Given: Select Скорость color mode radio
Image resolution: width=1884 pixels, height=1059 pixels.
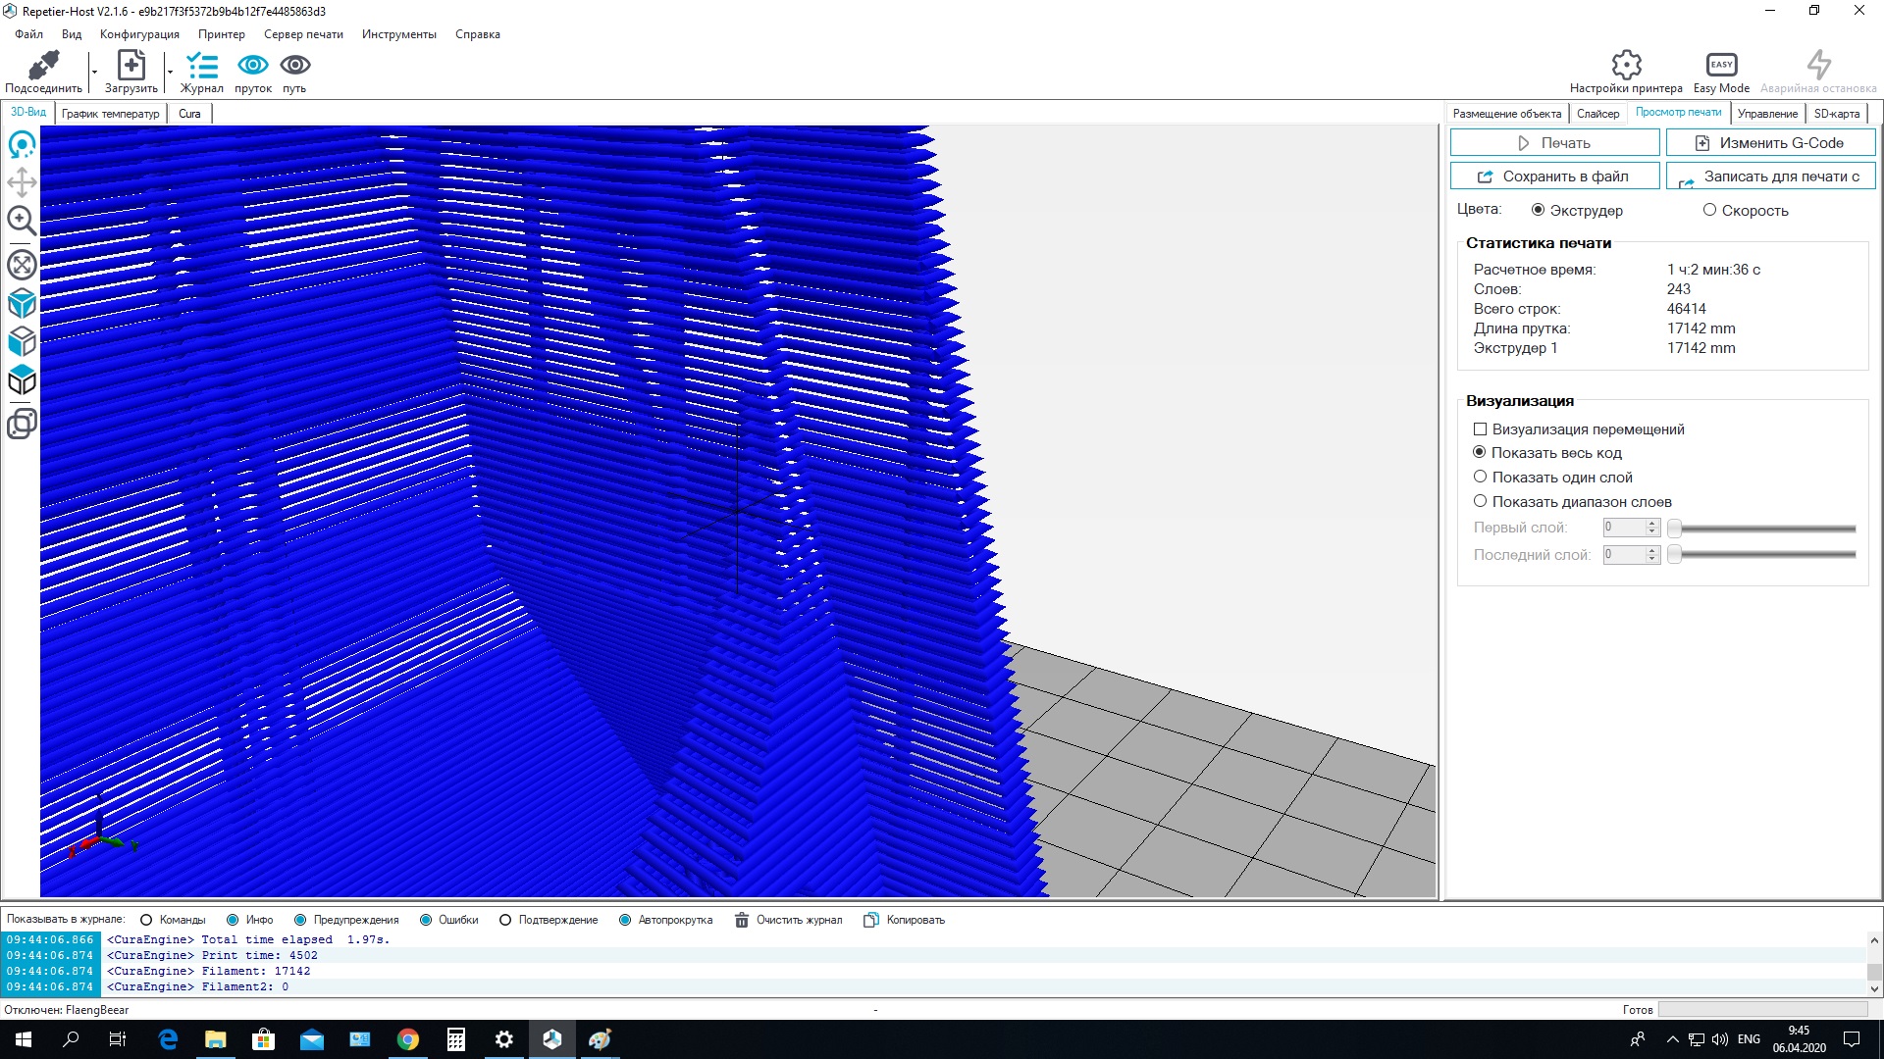Looking at the screenshot, I should pyautogui.click(x=1709, y=210).
